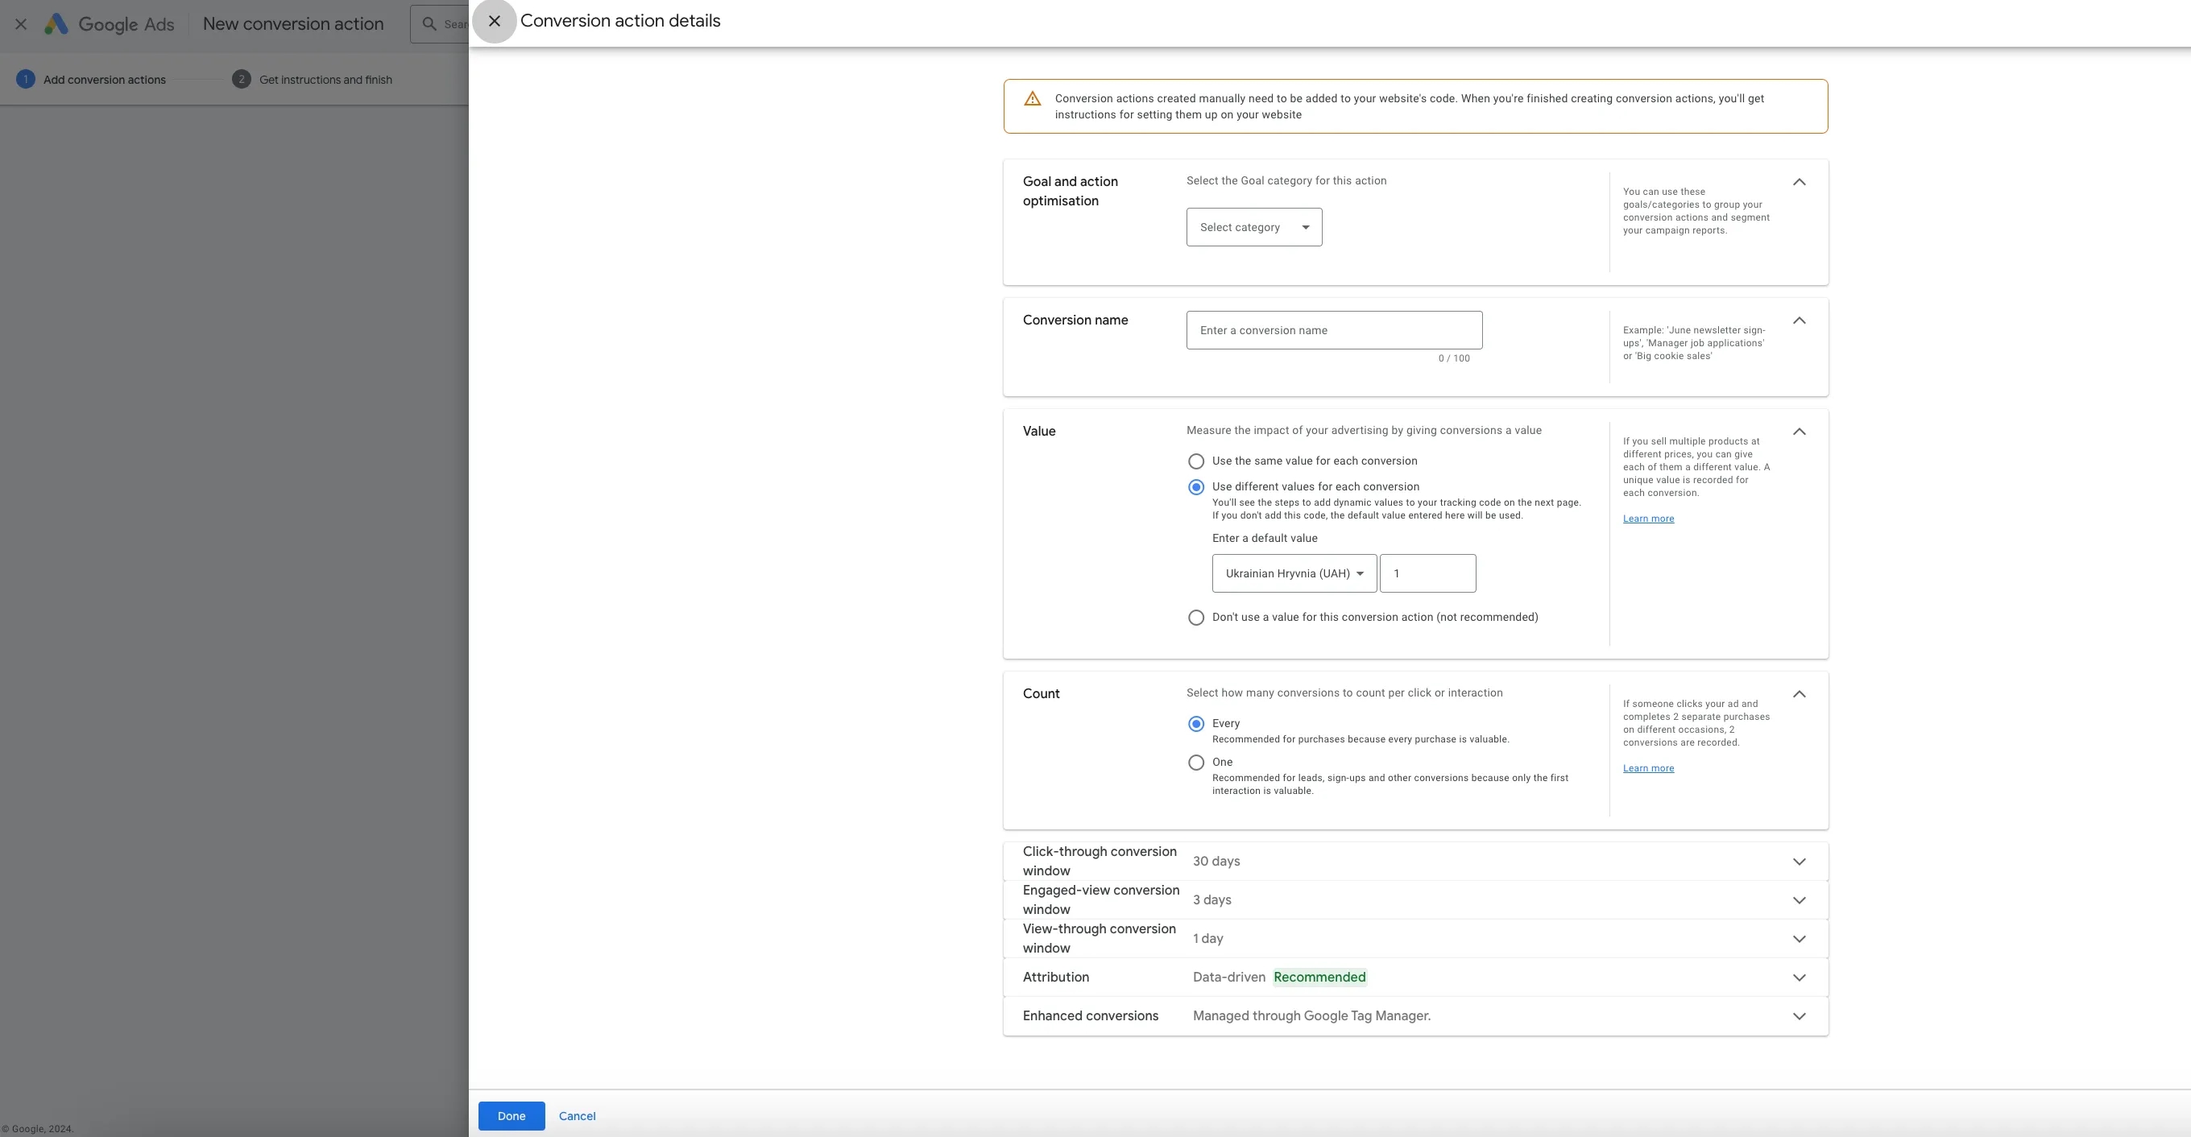Close the Conversion action details panel
The image size is (2191, 1137).
click(x=494, y=21)
